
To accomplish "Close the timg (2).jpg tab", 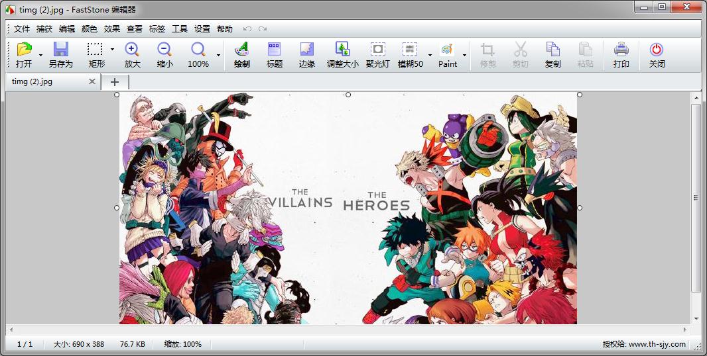I will (x=92, y=81).
